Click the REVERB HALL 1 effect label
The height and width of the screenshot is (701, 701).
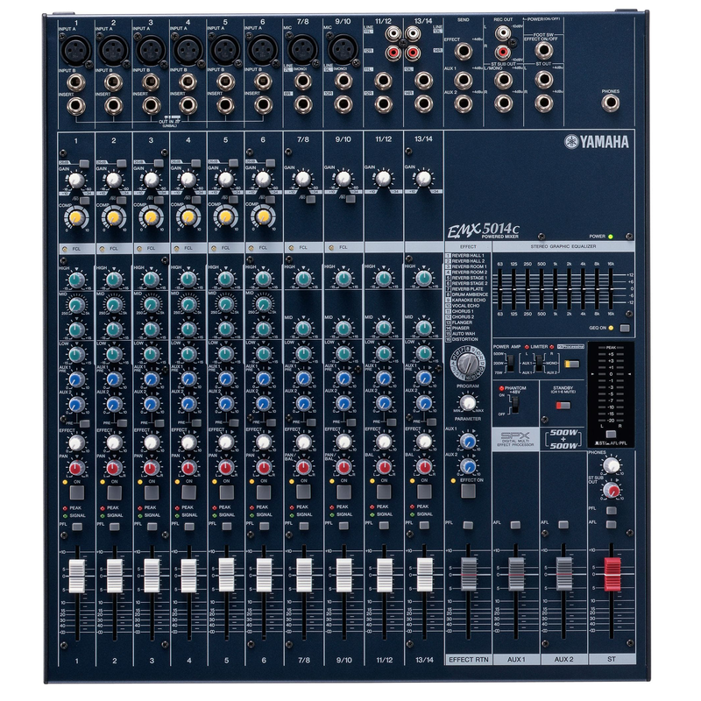coord(469,256)
